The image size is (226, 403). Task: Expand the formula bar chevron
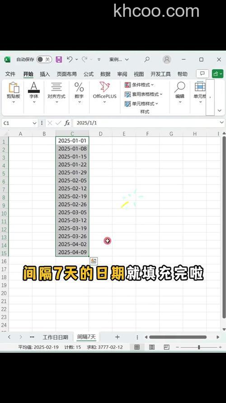tap(222, 123)
